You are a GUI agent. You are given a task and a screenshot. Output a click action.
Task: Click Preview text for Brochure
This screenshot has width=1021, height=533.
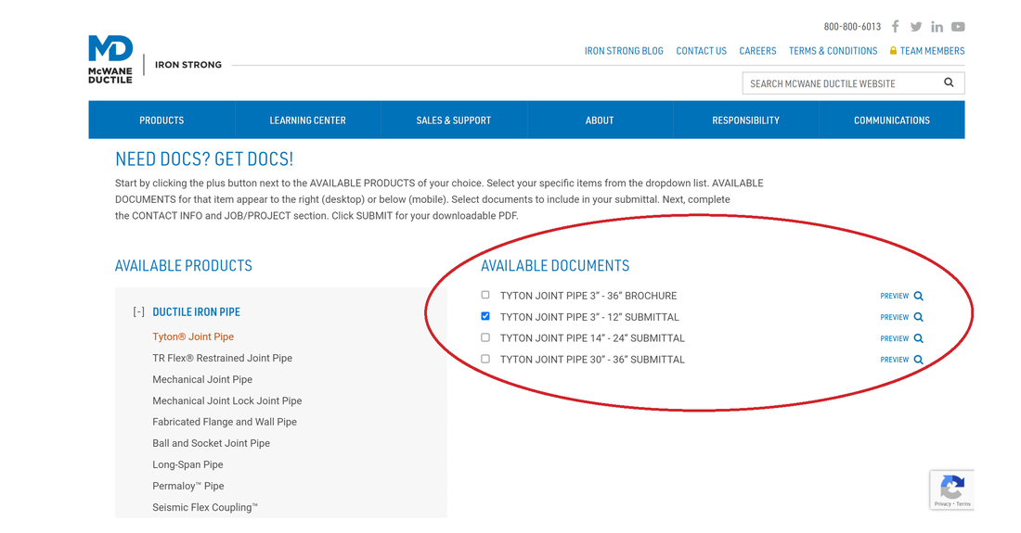pyautogui.click(x=894, y=296)
